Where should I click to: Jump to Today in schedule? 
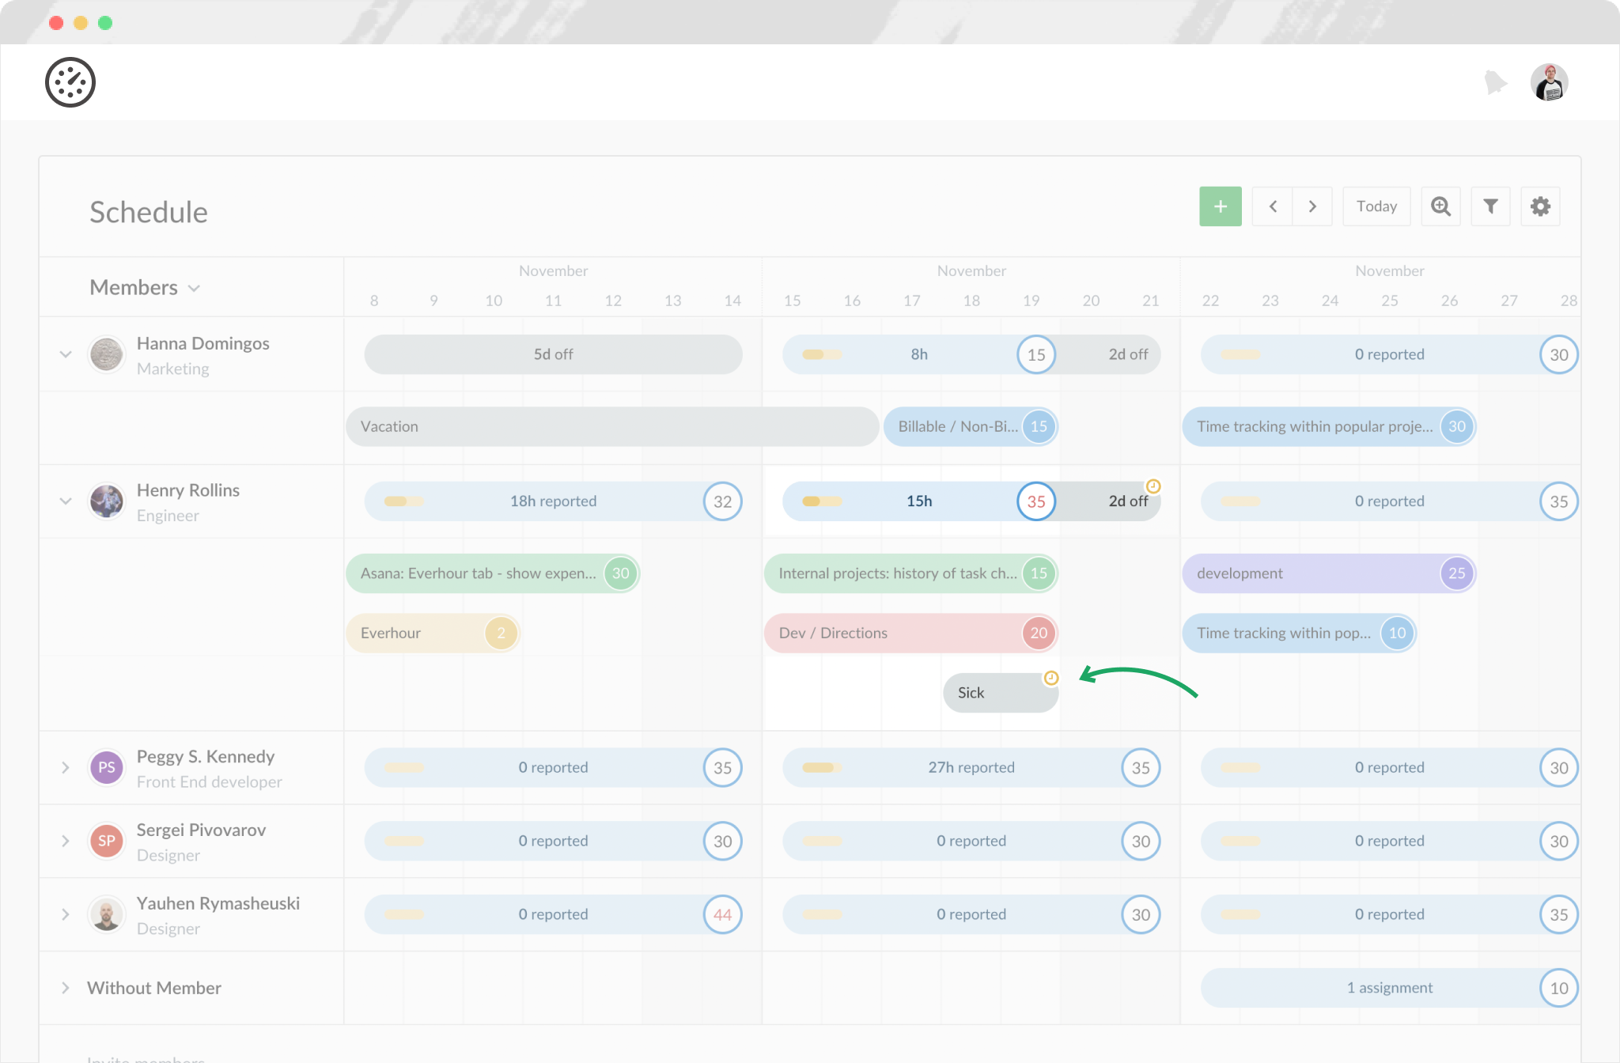(x=1376, y=206)
